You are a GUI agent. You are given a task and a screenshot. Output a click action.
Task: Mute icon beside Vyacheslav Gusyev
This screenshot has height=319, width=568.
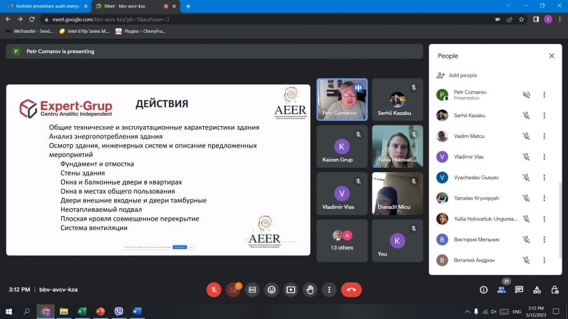point(526,177)
